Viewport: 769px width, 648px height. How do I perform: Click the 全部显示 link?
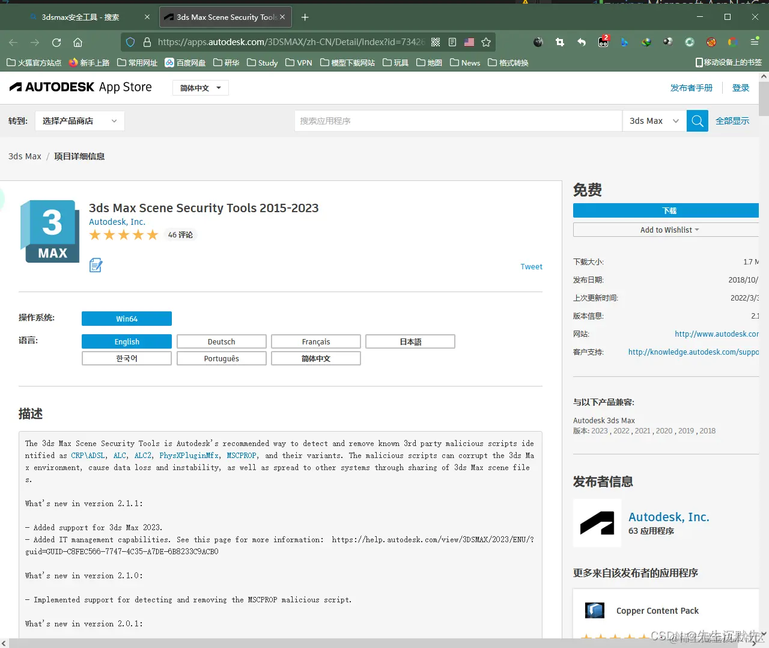point(732,121)
